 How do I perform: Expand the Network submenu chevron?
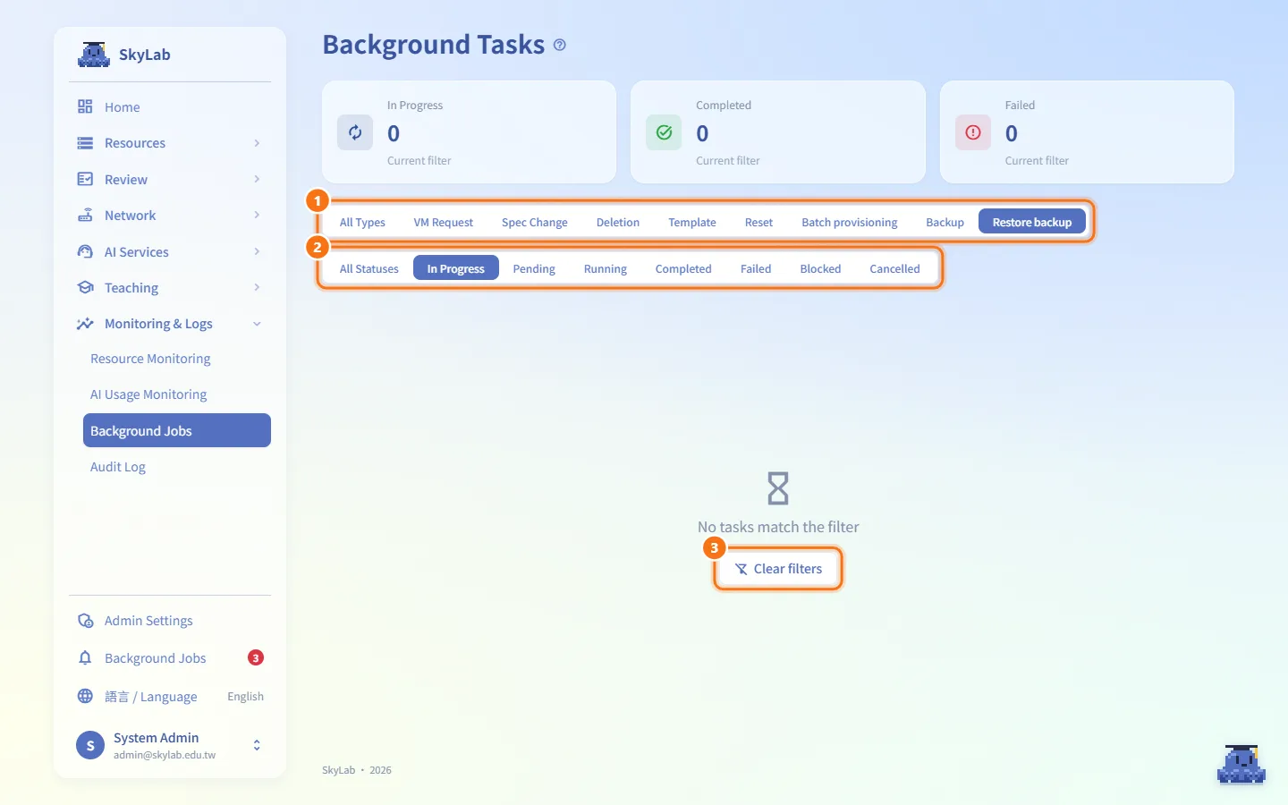(257, 215)
